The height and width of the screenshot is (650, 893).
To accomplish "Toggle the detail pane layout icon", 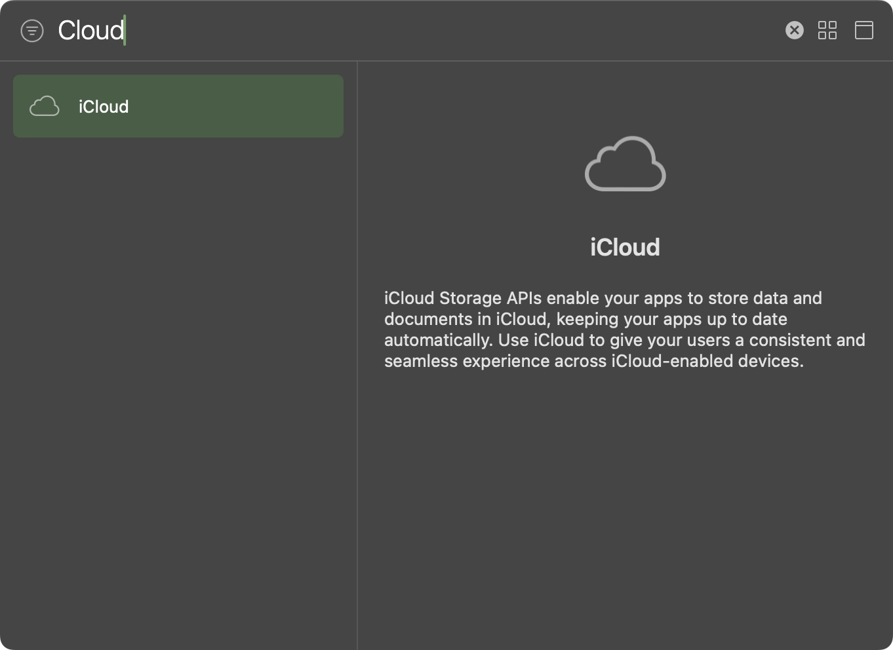I will pyautogui.click(x=863, y=30).
